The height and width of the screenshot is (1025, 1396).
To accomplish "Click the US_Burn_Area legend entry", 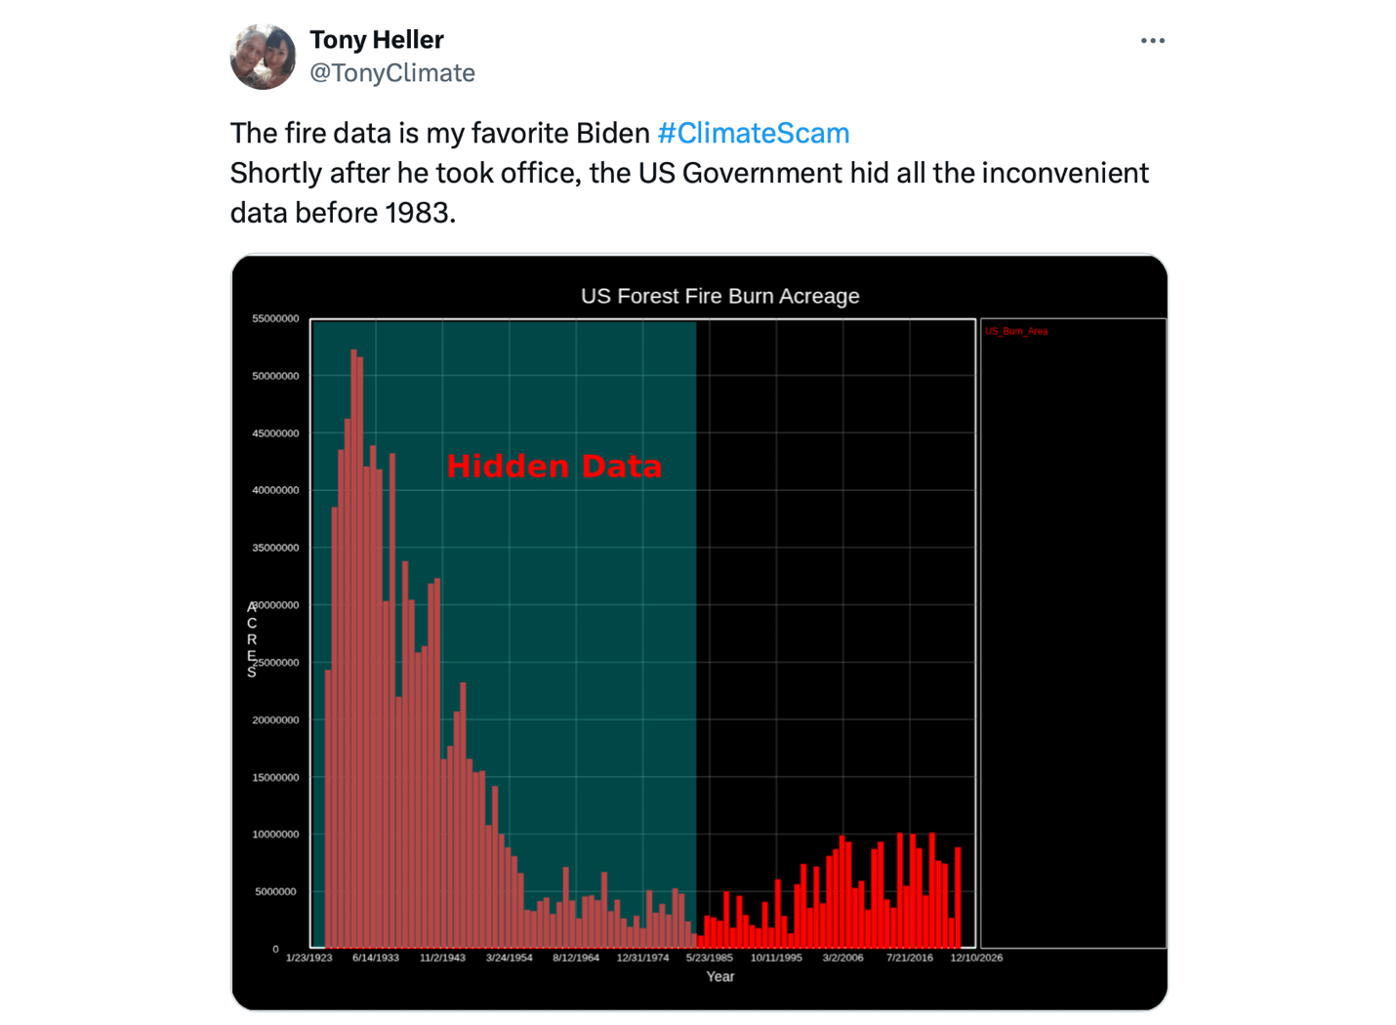I will point(1016,332).
